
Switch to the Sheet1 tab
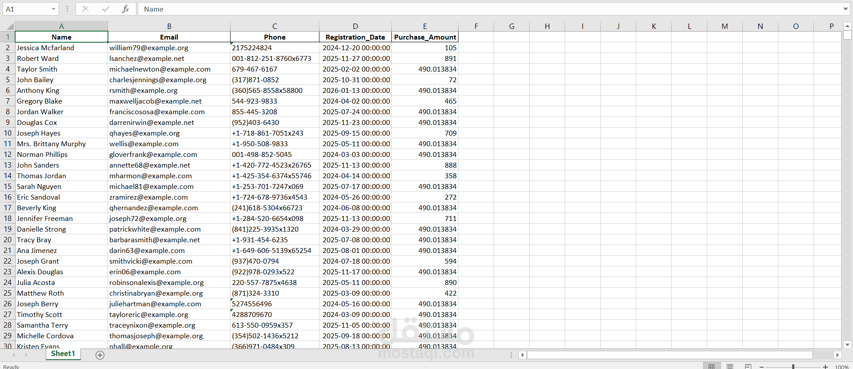pos(63,354)
